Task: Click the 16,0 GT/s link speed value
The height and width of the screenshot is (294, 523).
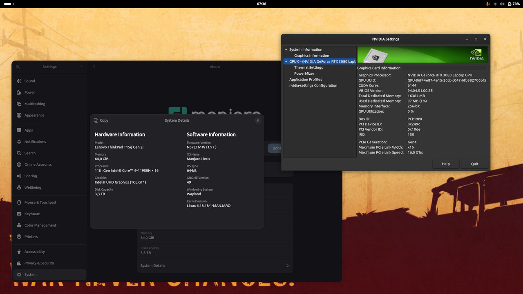Action: point(415,153)
